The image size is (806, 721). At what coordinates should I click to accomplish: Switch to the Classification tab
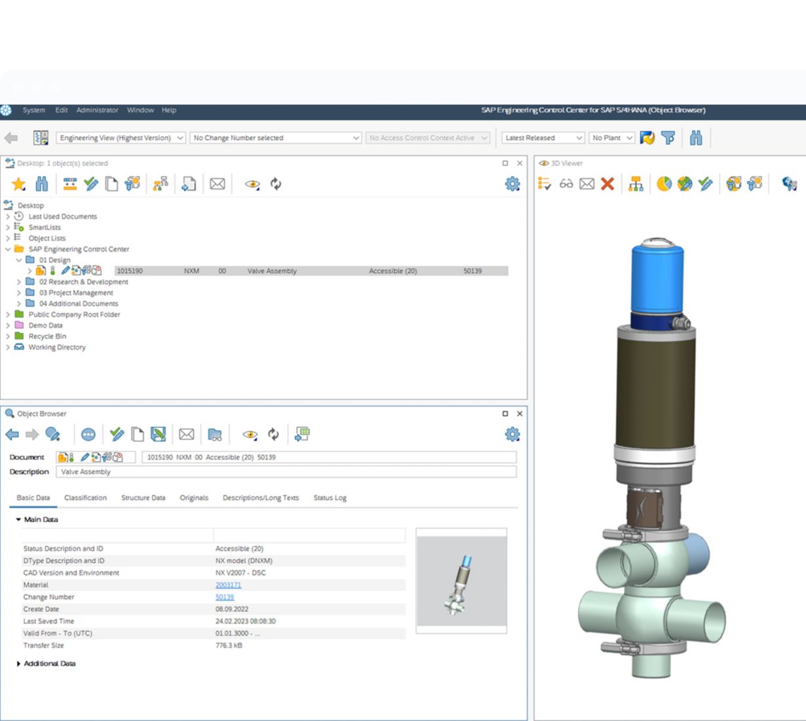[x=85, y=498]
